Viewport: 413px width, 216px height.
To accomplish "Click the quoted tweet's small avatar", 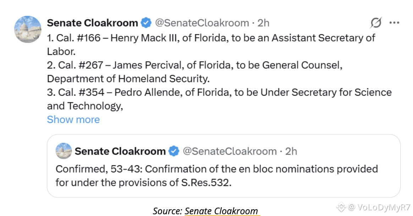I will pos(64,151).
